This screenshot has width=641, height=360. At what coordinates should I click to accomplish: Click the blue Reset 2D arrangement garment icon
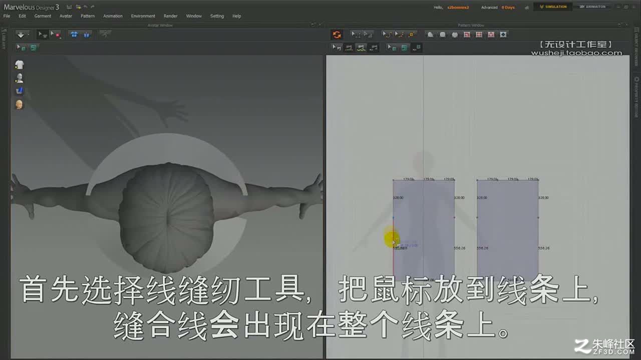[74, 34]
